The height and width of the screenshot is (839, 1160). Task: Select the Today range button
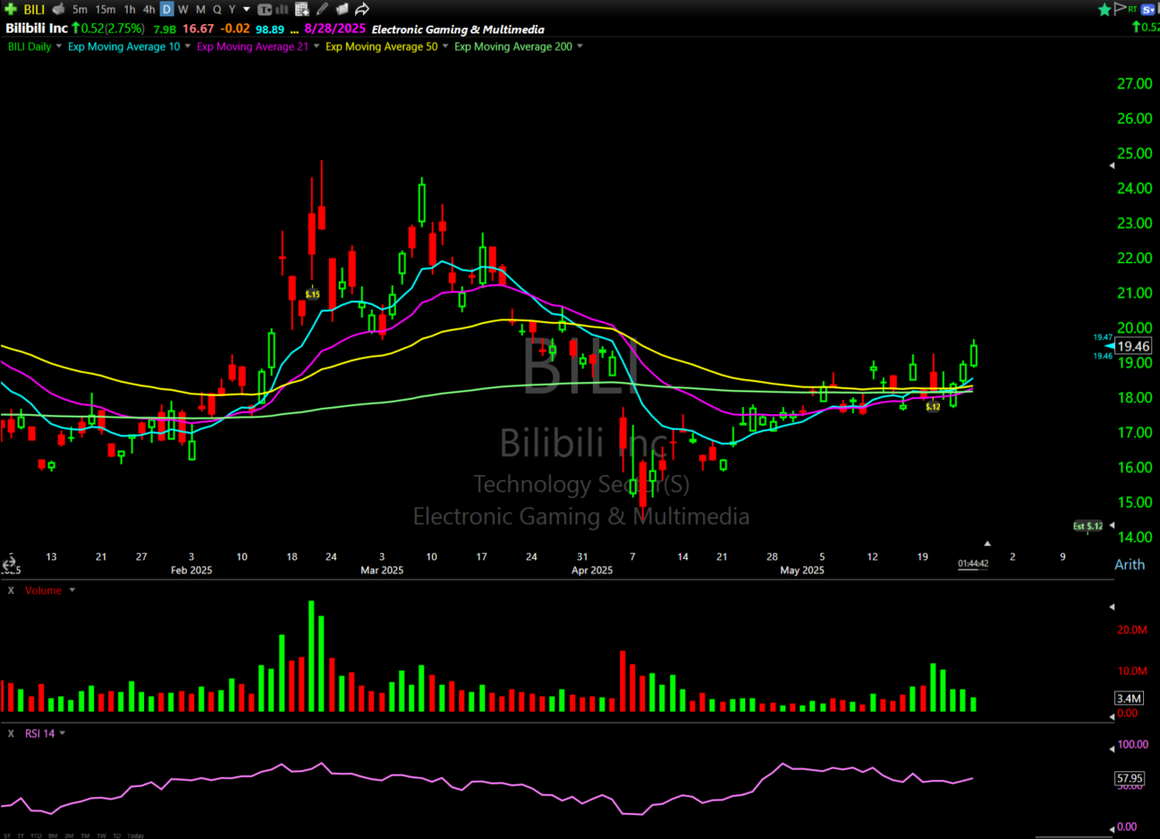[135, 835]
